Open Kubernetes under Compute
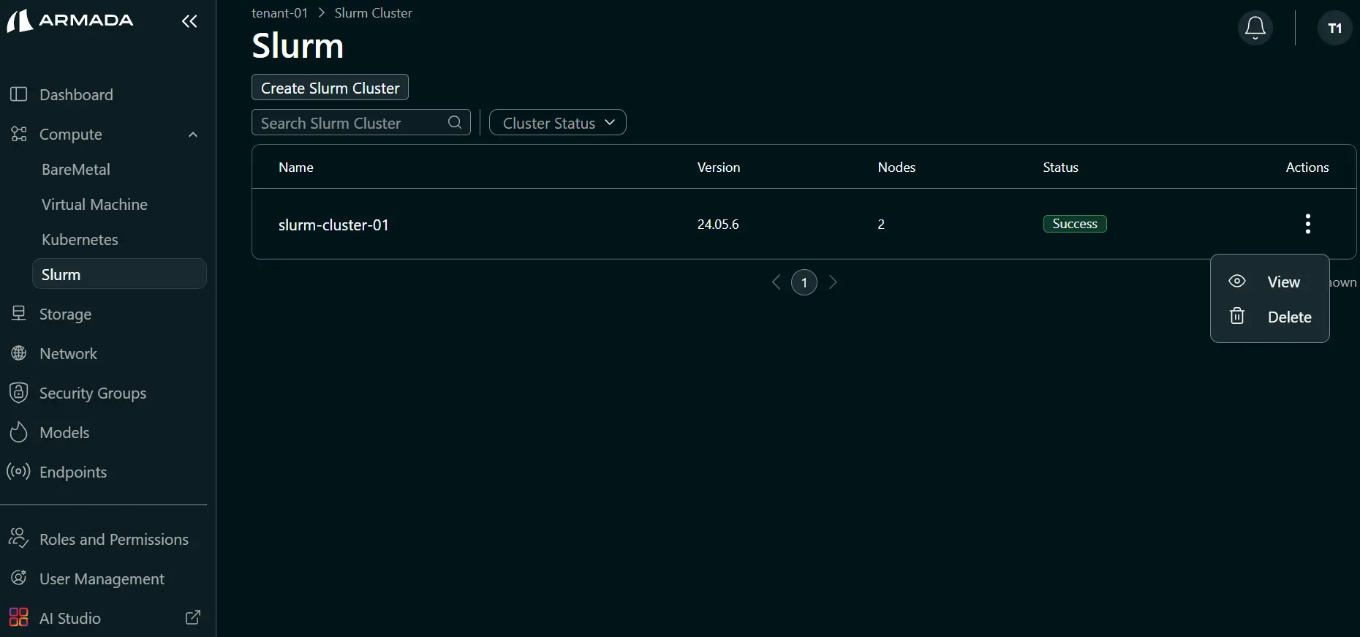Image resolution: width=1360 pixels, height=637 pixels. click(x=80, y=239)
